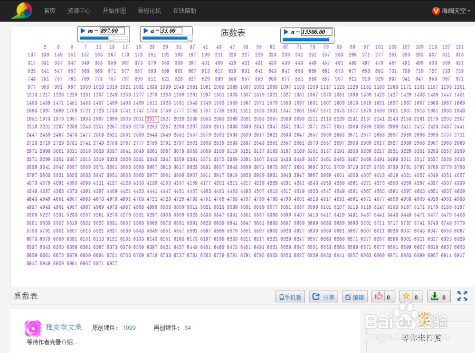475x353 pixels.
Task: Go to 首页
Action: [x=49, y=10]
